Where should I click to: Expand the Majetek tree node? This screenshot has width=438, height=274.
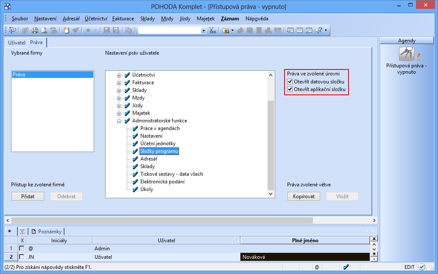click(x=119, y=113)
